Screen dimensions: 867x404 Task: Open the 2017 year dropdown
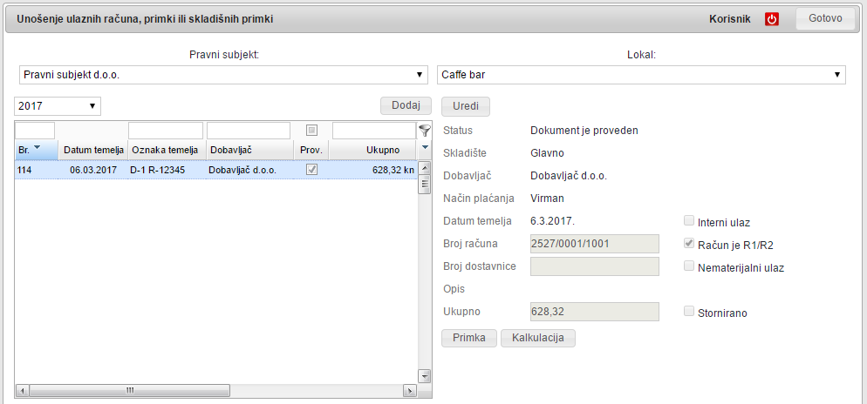pyautogui.click(x=58, y=106)
